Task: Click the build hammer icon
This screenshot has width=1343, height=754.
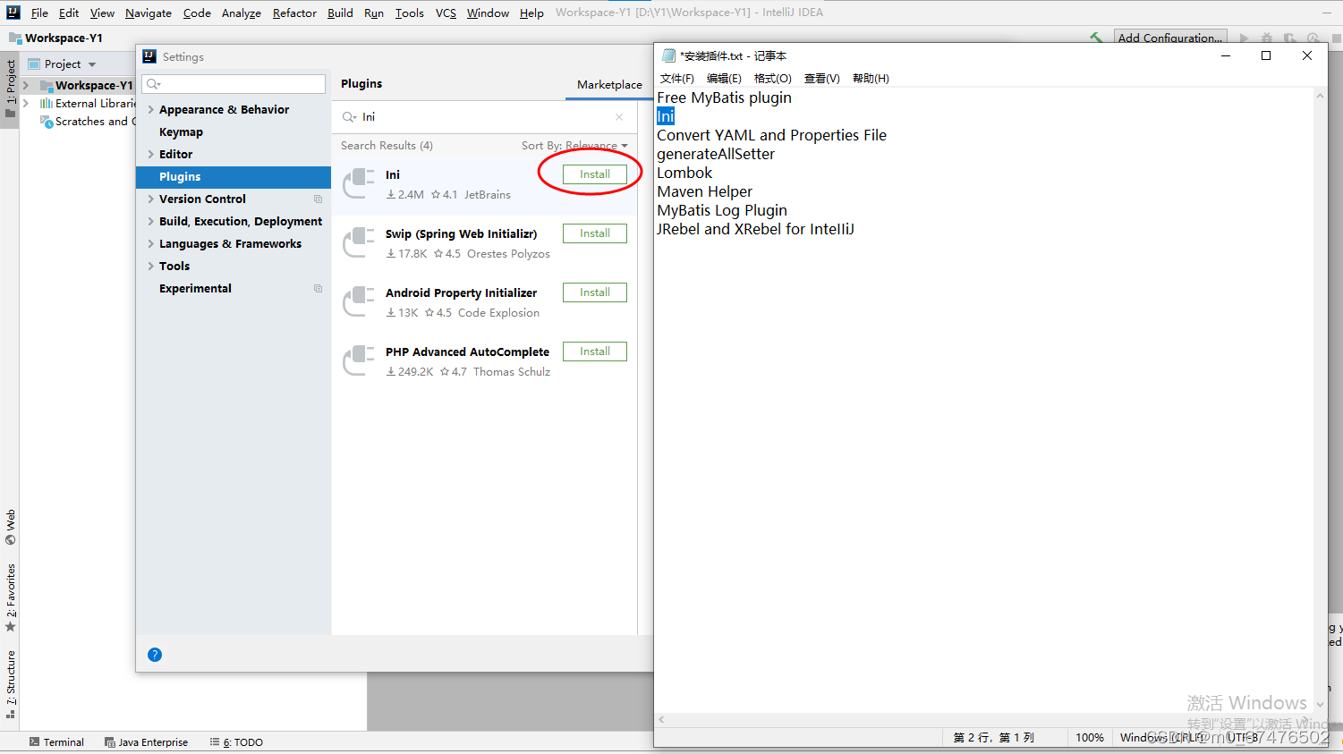Action: pos(1096,38)
